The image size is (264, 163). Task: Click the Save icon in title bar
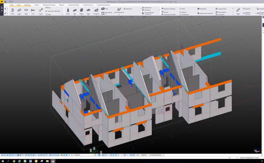point(5,2)
